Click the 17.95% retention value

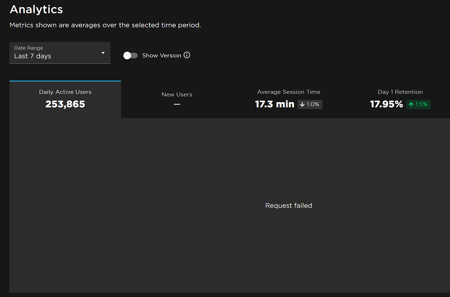[x=386, y=104]
